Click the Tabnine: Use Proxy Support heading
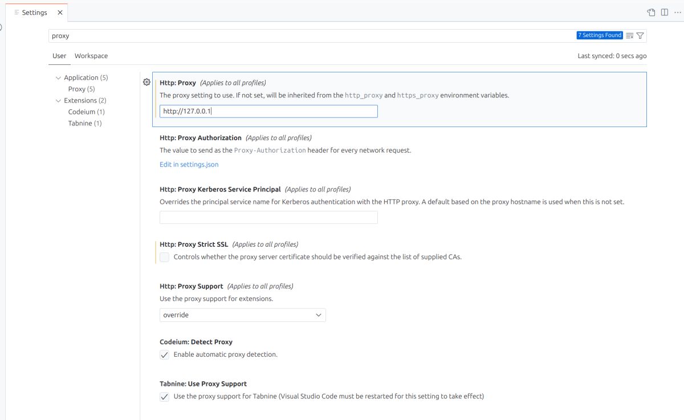 [x=203, y=384]
